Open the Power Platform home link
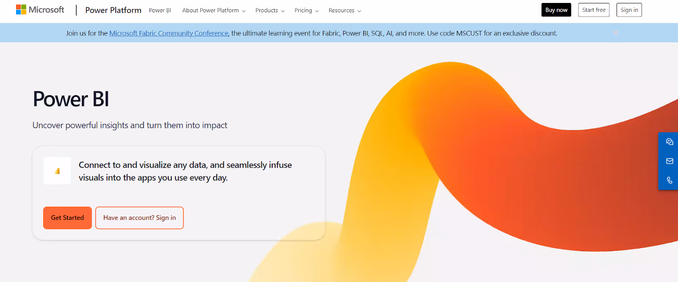 113,10
